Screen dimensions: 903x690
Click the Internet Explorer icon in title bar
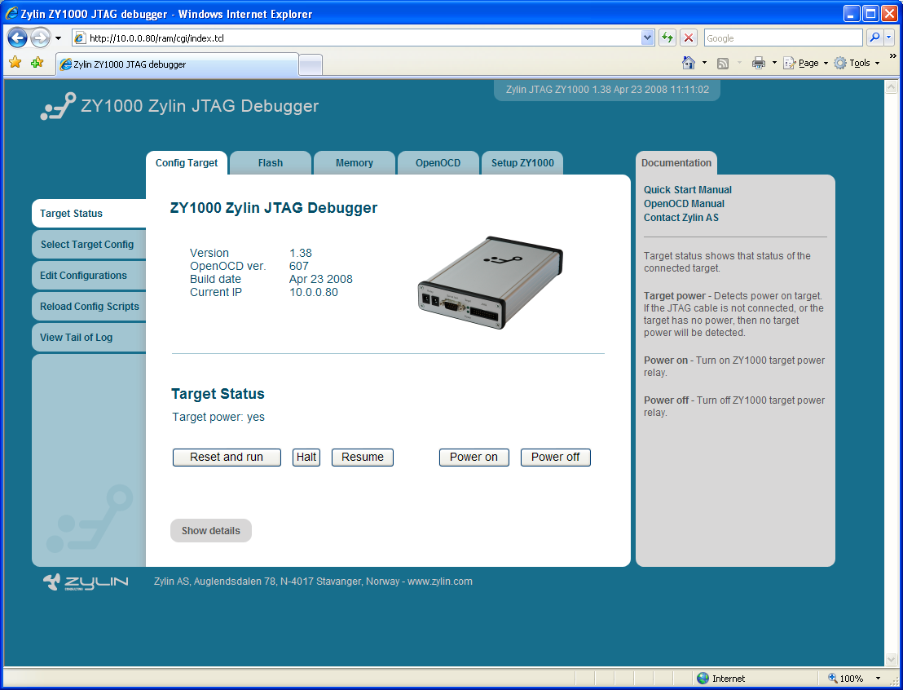11,14
